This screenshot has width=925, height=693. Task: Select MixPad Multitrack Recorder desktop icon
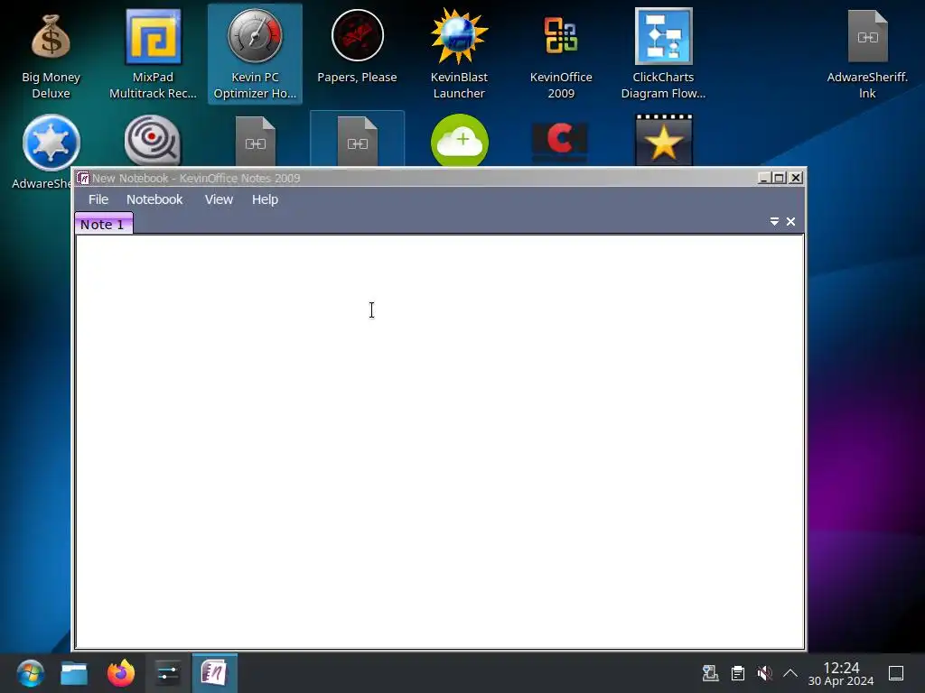(x=153, y=55)
